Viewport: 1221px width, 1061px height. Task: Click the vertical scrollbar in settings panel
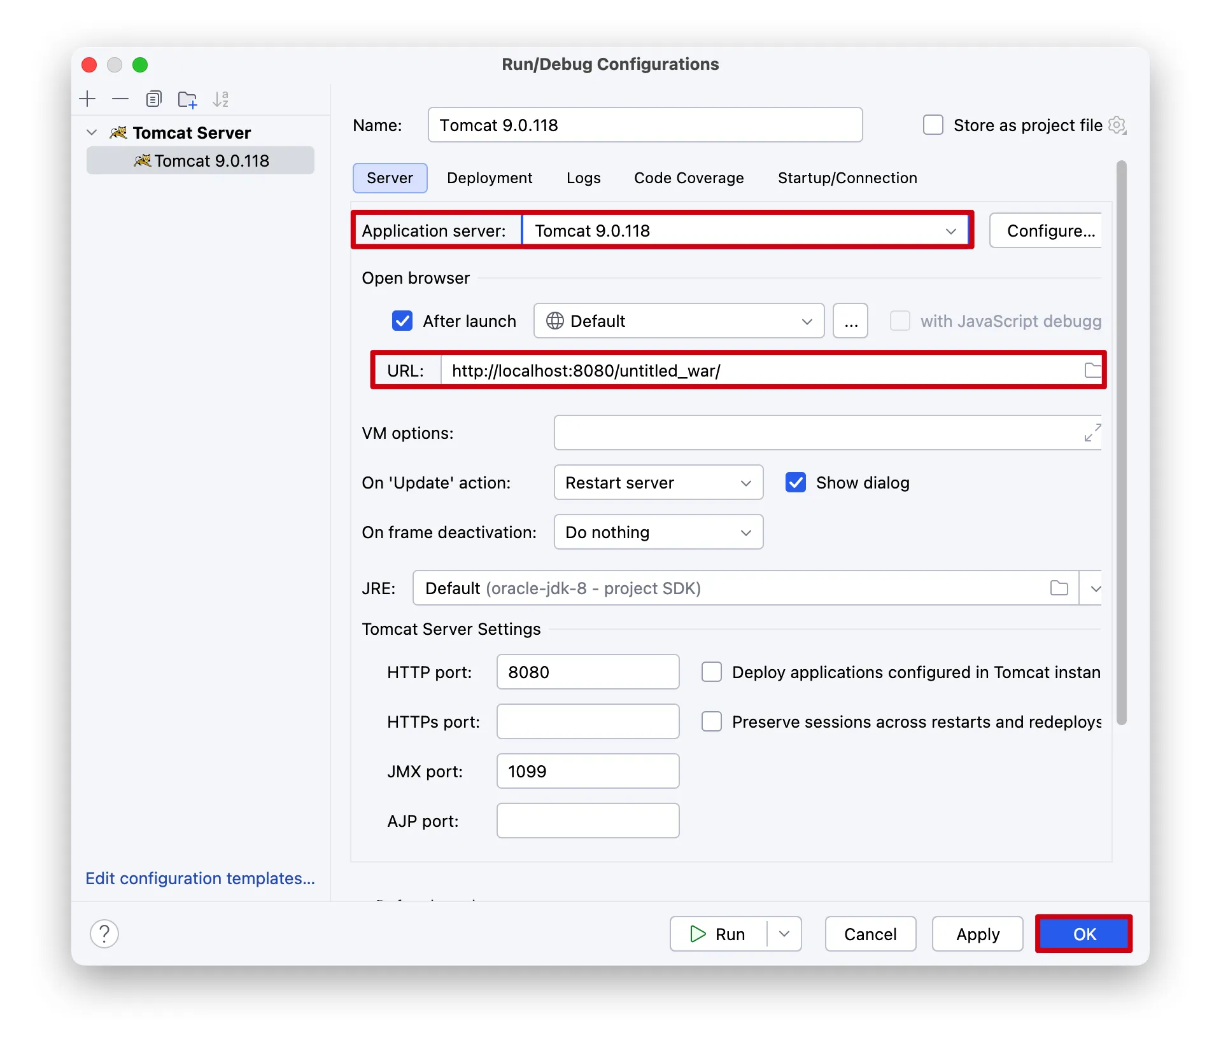1121,443
